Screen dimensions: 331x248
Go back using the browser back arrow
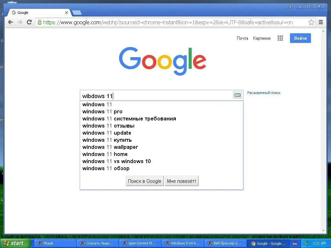pyautogui.click(x=10, y=22)
